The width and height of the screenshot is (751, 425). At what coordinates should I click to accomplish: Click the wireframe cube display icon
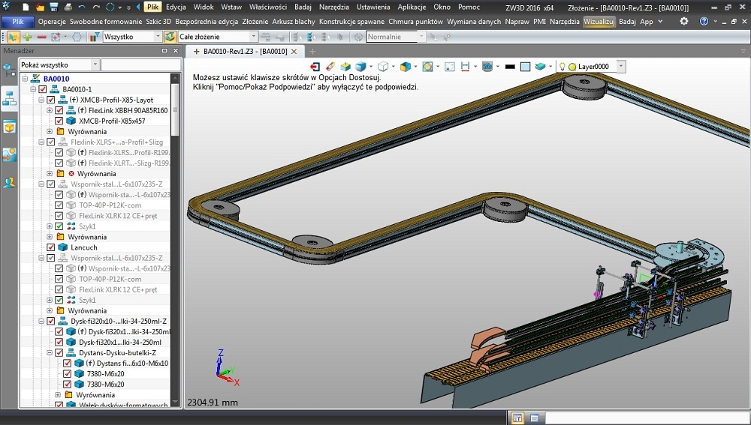pyautogui.click(x=383, y=67)
